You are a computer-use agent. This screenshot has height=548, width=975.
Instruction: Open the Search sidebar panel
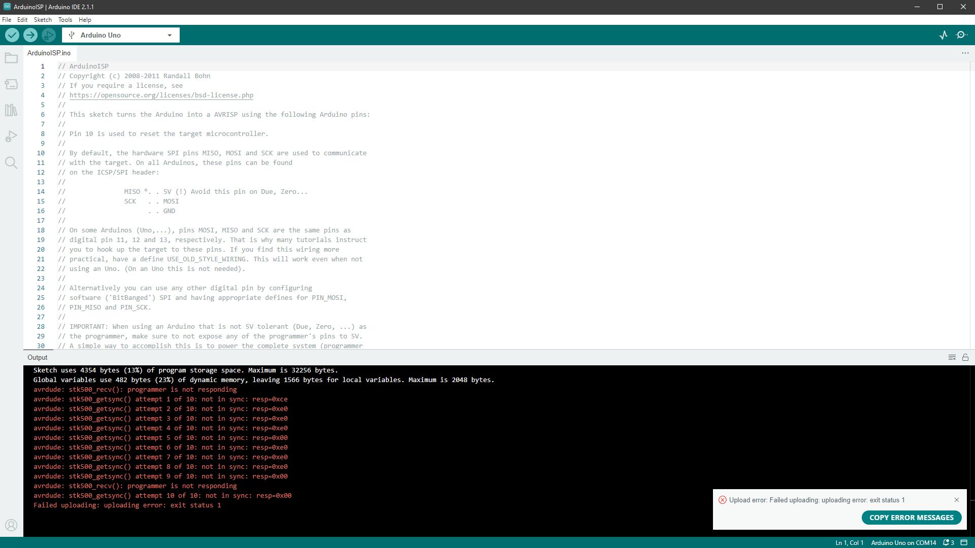(11, 162)
